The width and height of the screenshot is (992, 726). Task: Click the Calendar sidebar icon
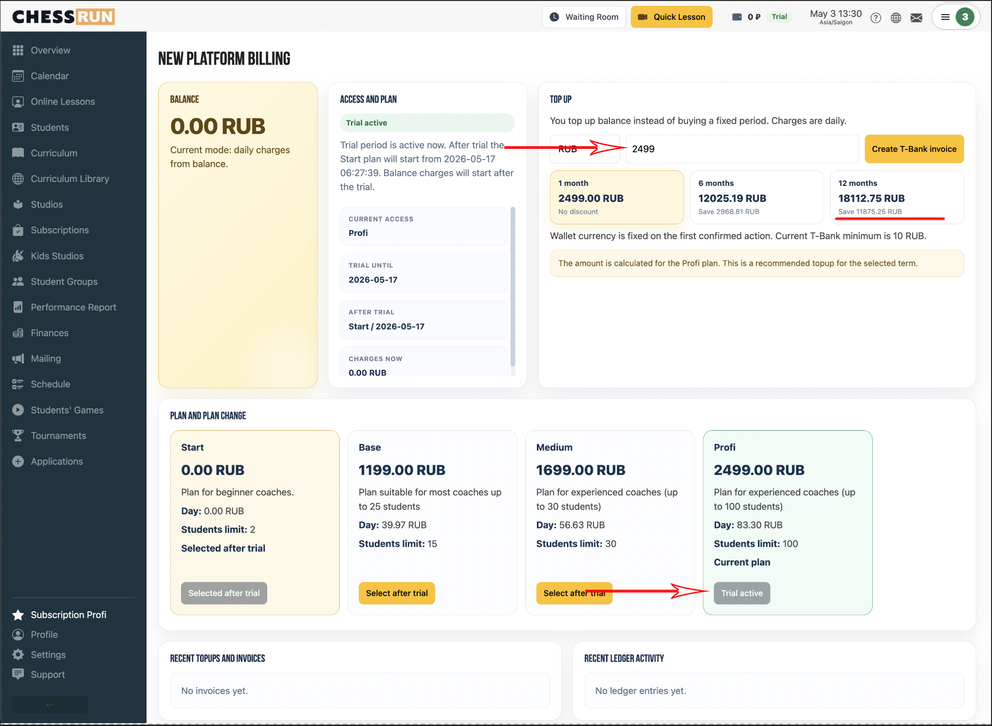coord(18,76)
